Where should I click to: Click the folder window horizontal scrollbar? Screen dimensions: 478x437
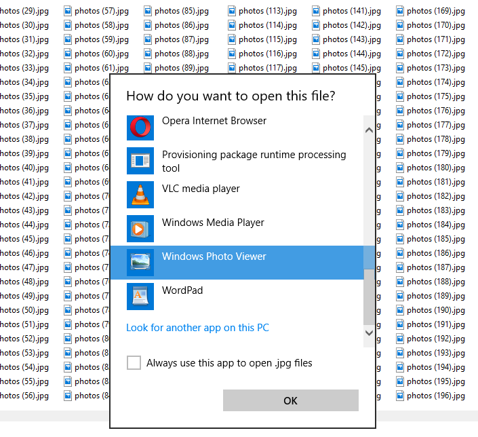tap(55, 416)
